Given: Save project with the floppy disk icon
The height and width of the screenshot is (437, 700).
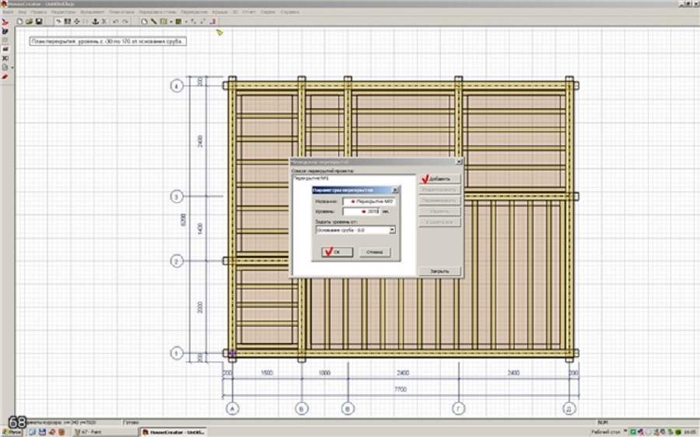Looking at the screenshot, I should [39, 22].
